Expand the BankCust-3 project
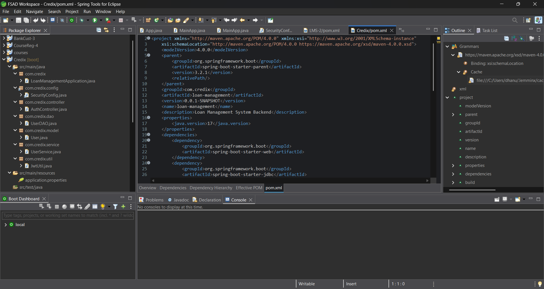 (x=4, y=38)
